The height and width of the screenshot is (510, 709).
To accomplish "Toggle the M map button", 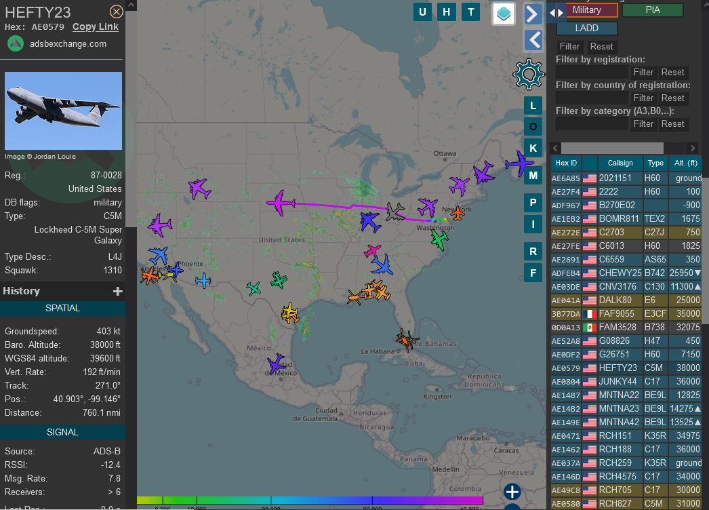I will 533,175.
